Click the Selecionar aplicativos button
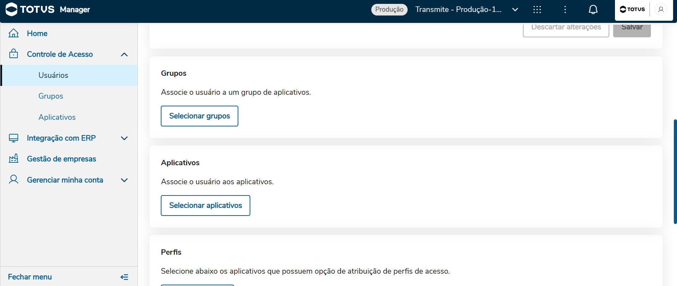The height and width of the screenshot is (286, 677). [x=206, y=205]
